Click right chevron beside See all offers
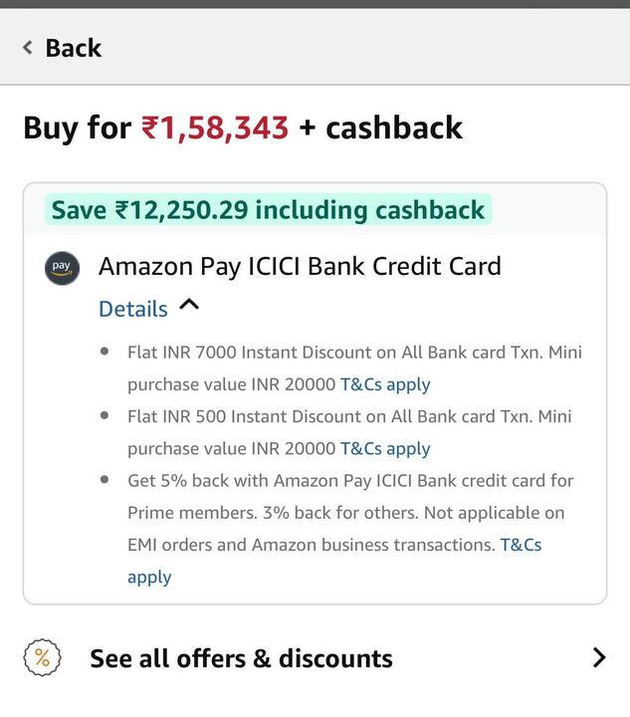Screen dimensions: 630x717 pyautogui.click(x=598, y=657)
